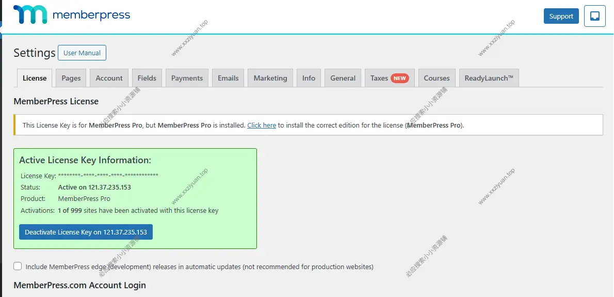614x297 pixels.
Task: Open the Taxes tab
Action: tap(379, 78)
